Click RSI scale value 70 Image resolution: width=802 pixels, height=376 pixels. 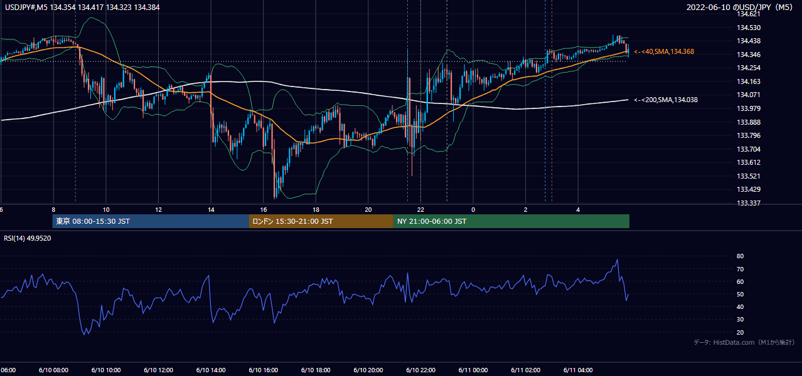pyautogui.click(x=740, y=269)
